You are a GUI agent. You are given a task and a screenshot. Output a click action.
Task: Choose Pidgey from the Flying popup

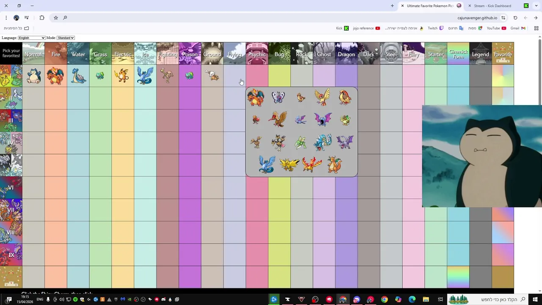(x=301, y=97)
